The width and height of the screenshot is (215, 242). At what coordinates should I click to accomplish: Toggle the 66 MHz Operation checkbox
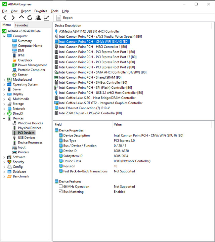pyautogui.click(x=60, y=186)
